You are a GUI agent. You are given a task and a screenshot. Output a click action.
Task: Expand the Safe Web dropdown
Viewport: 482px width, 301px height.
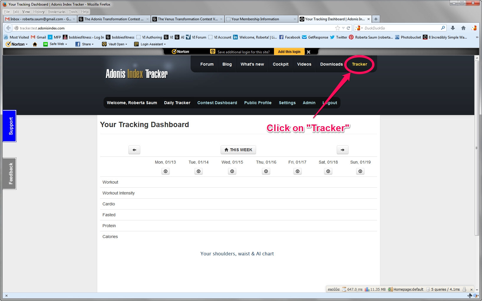pyautogui.click(x=55, y=44)
